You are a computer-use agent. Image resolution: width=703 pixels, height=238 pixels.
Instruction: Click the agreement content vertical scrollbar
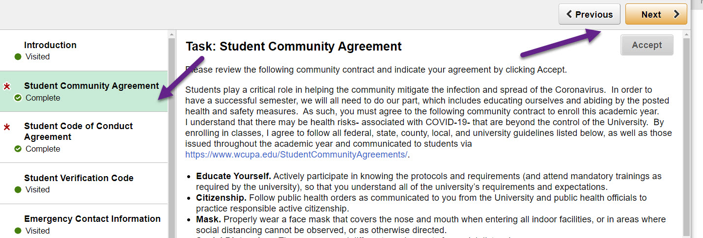click(686, 132)
